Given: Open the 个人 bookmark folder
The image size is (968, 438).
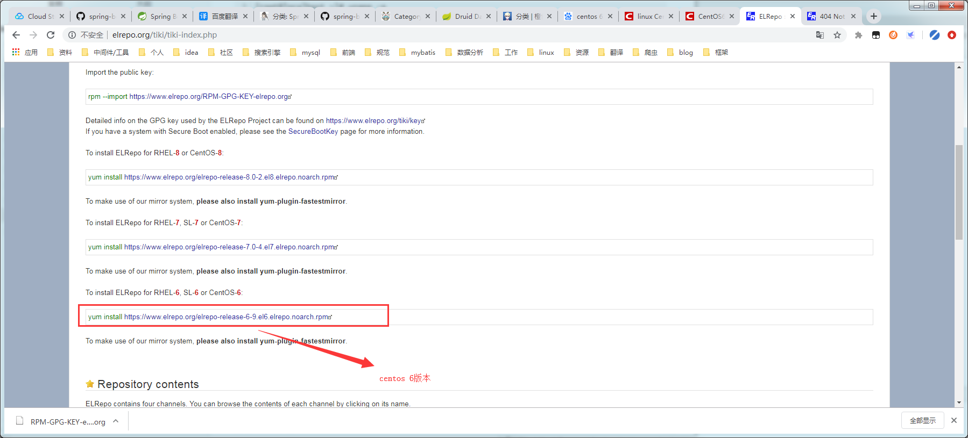Looking at the screenshot, I should click(x=151, y=52).
